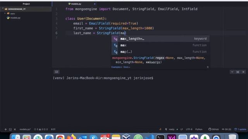Open Atom from the Dock
This screenshot has width=248, height=139.
coord(138,137)
